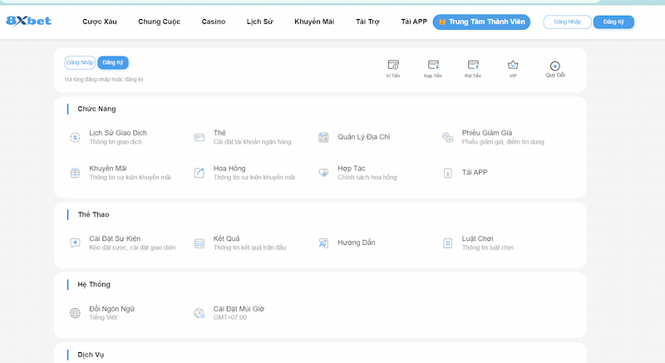Open the Hoa Hồng commission item

point(199,173)
